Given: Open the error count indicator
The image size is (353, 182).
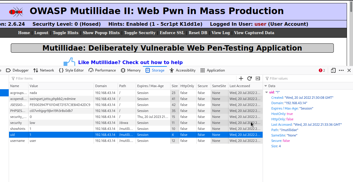Looking at the screenshot, I should pyautogui.click(x=322, y=70).
